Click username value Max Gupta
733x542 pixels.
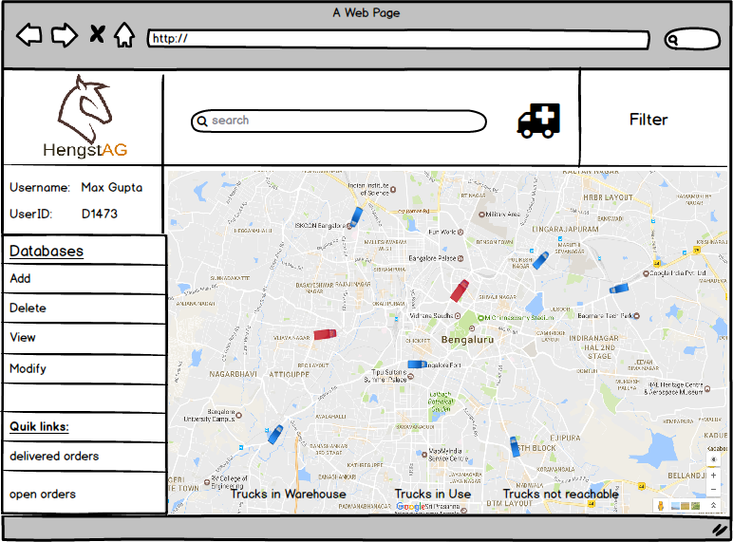tap(112, 187)
